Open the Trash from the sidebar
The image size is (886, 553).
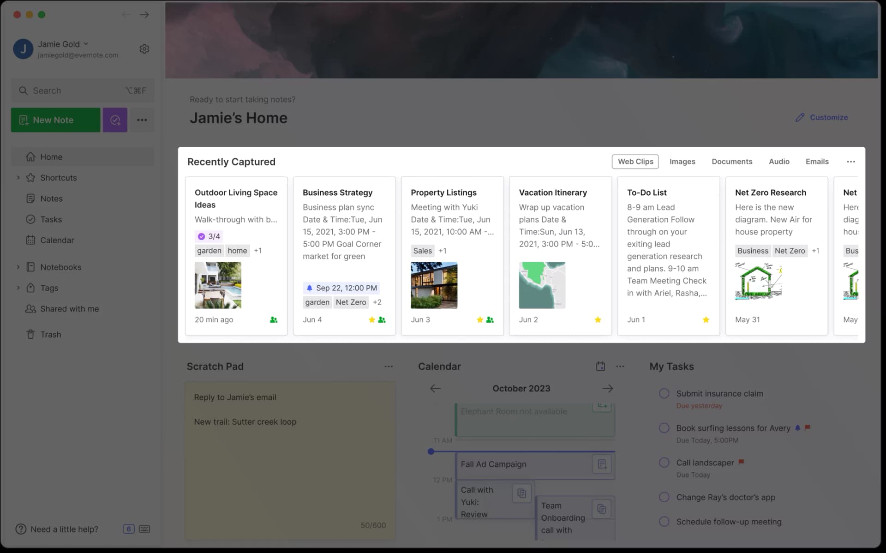point(51,334)
